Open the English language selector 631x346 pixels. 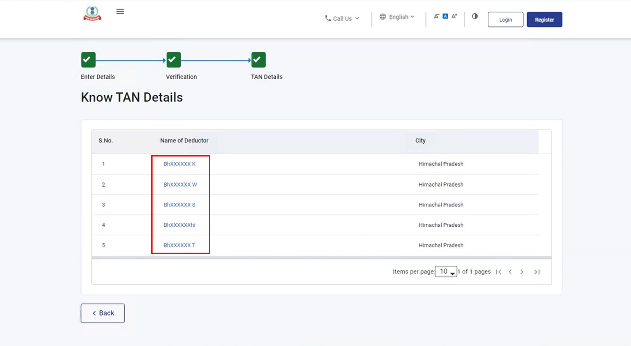[x=397, y=17]
